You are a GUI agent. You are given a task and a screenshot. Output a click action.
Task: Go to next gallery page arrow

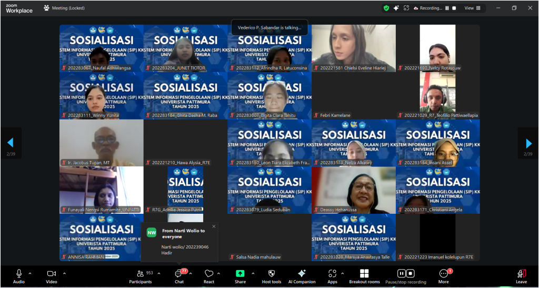528,143
